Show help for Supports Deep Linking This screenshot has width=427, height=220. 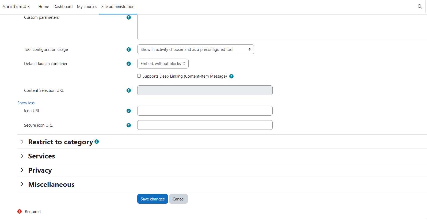point(232,76)
